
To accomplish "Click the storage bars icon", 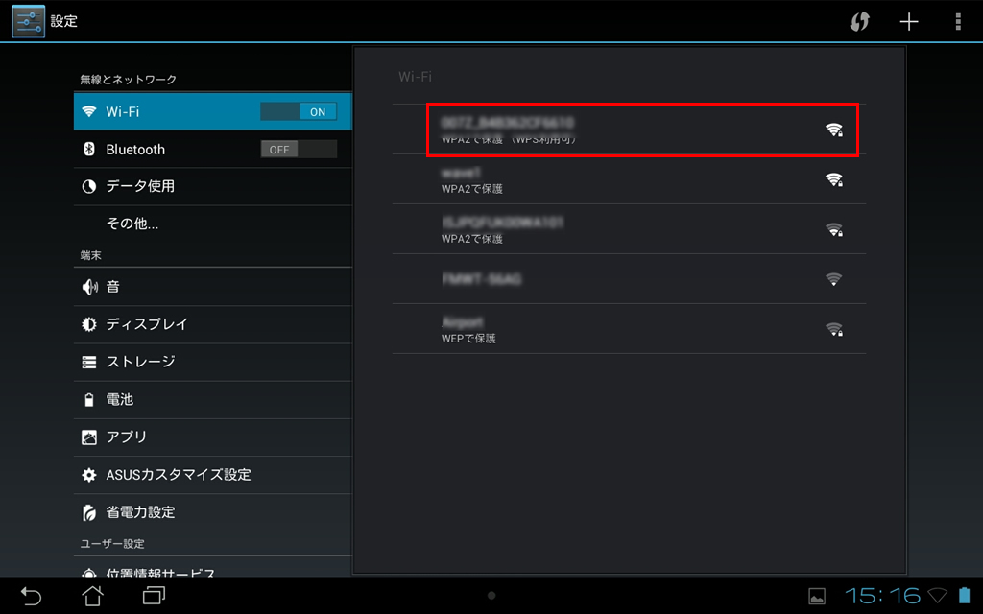I will tap(89, 362).
